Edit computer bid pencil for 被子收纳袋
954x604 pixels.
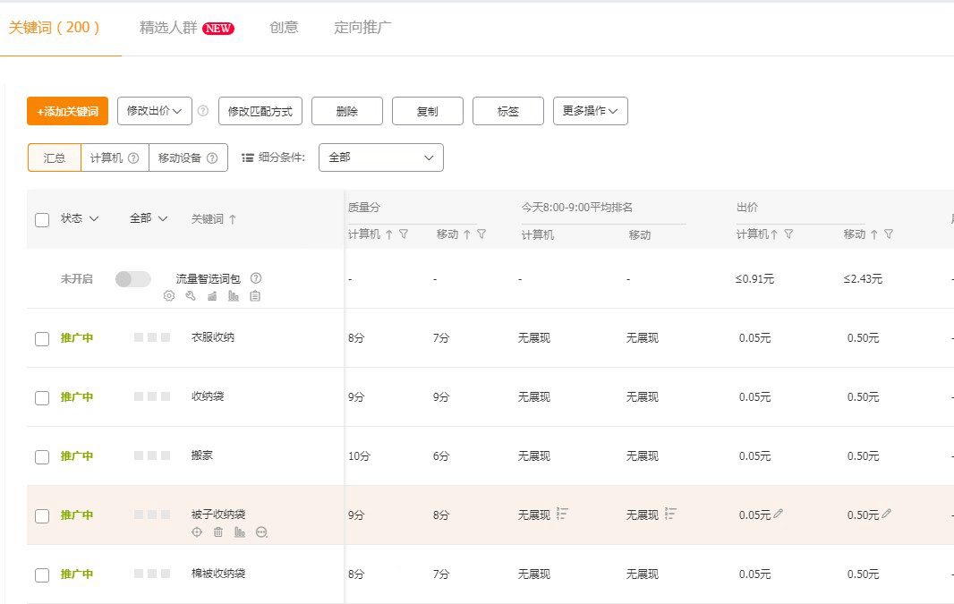tap(779, 514)
